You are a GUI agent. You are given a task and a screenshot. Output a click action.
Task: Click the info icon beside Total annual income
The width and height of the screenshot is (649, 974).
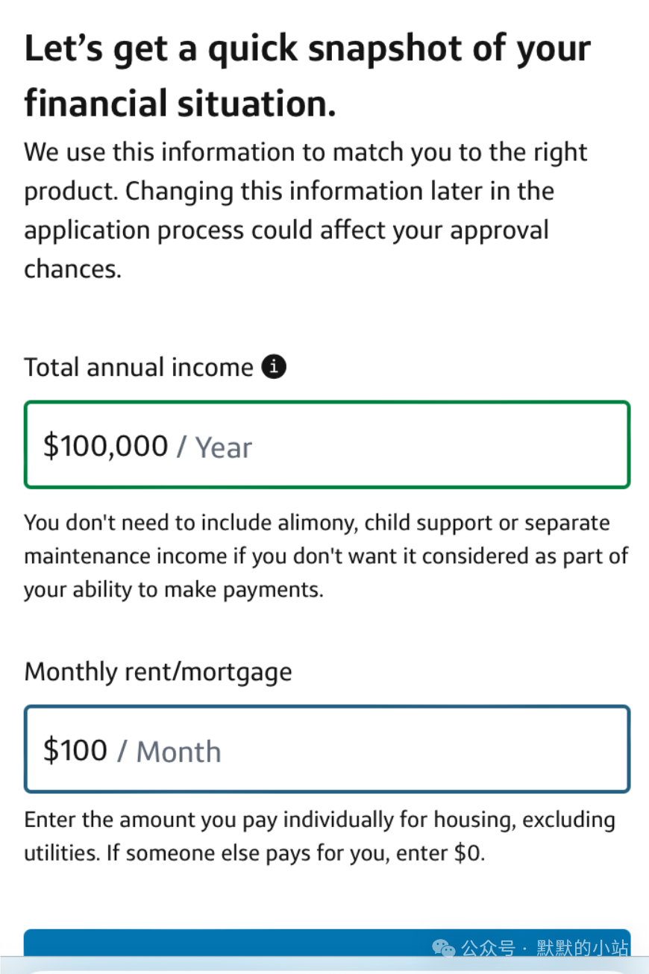(275, 367)
